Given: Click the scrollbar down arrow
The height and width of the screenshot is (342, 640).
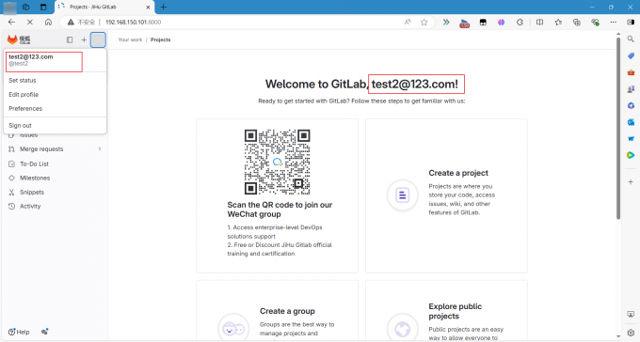Looking at the screenshot, I should (618, 336).
